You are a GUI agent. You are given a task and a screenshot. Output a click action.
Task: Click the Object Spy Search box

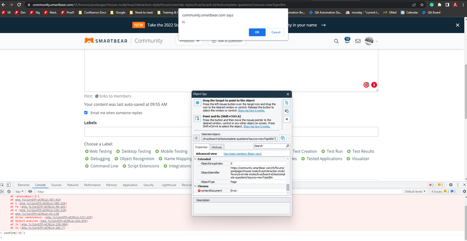[x=272, y=146]
